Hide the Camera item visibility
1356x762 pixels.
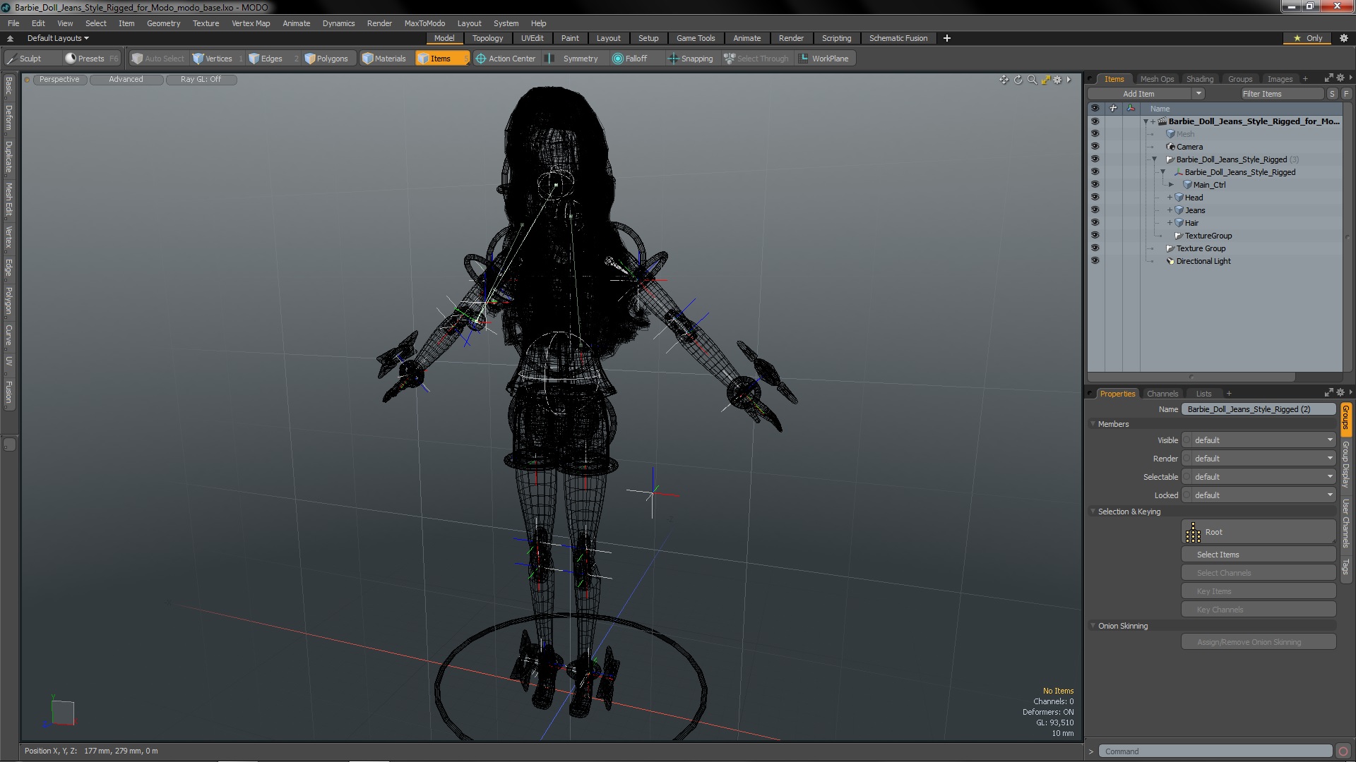1095,147
